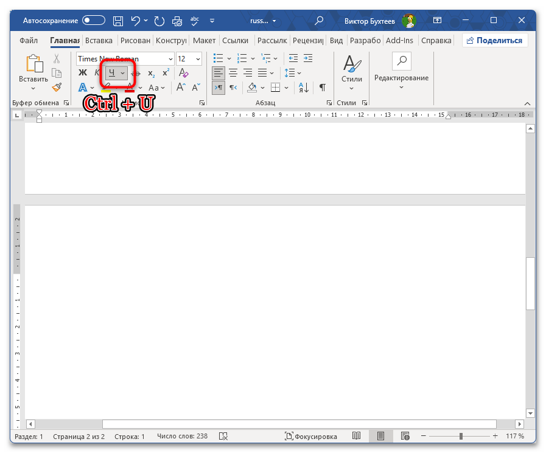The height and width of the screenshot is (453, 546).
Task: Click the ruler tab selector corner box
Action: pyautogui.click(x=16, y=115)
